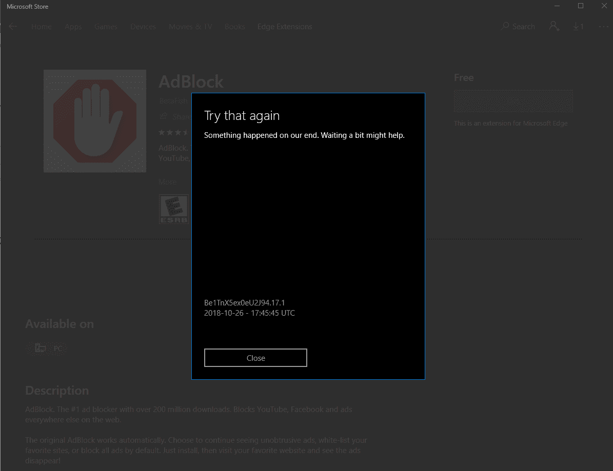The height and width of the screenshot is (471, 613).
Task: Click the 'Free' price label
Action: point(464,78)
